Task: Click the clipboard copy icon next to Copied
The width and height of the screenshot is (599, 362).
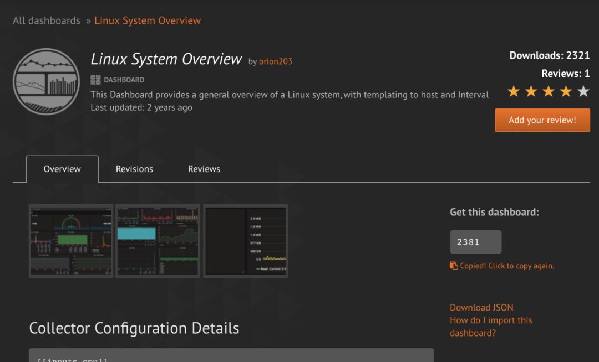Action: tap(454, 266)
